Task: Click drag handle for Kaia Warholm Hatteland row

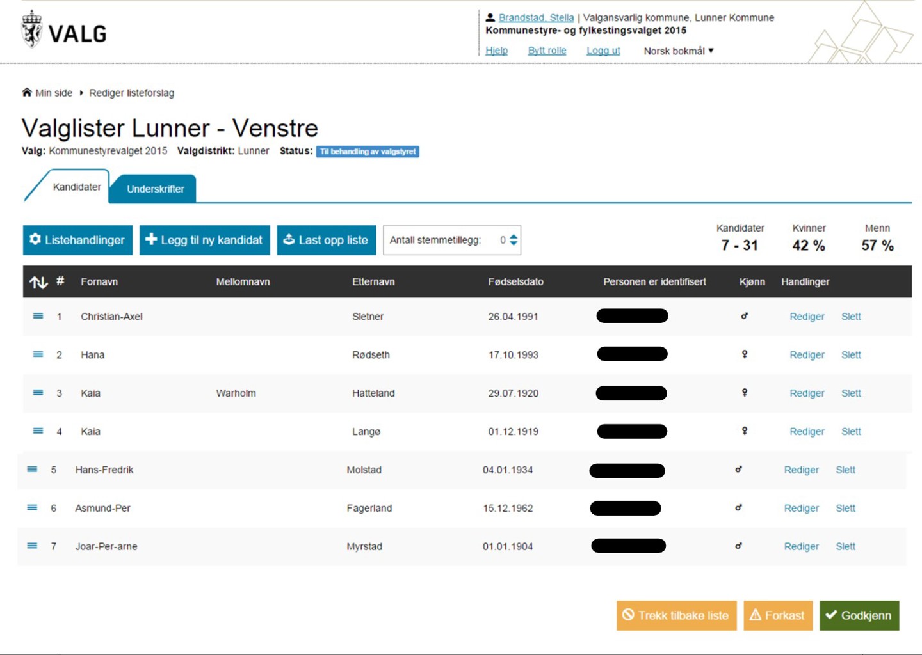Action: 38,393
